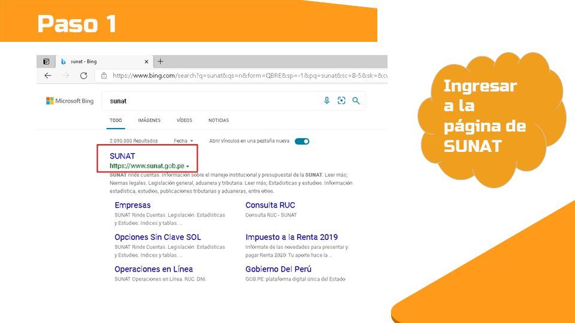
Task: Reload the page with the refresh icon
Action: click(x=84, y=75)
